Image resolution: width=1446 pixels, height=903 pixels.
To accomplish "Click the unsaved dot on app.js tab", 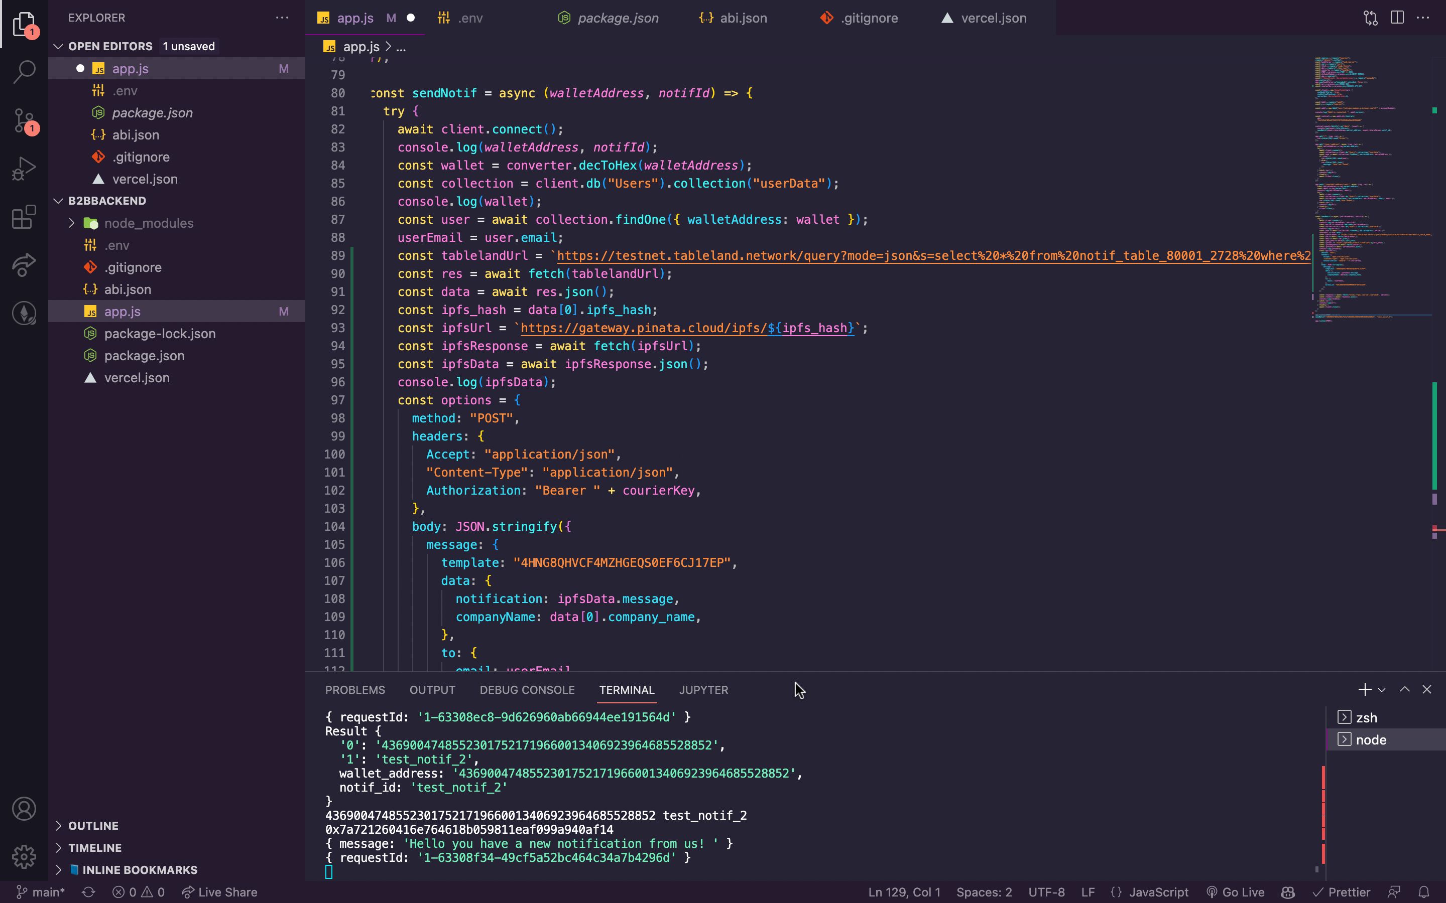I will tap(411, 18).
